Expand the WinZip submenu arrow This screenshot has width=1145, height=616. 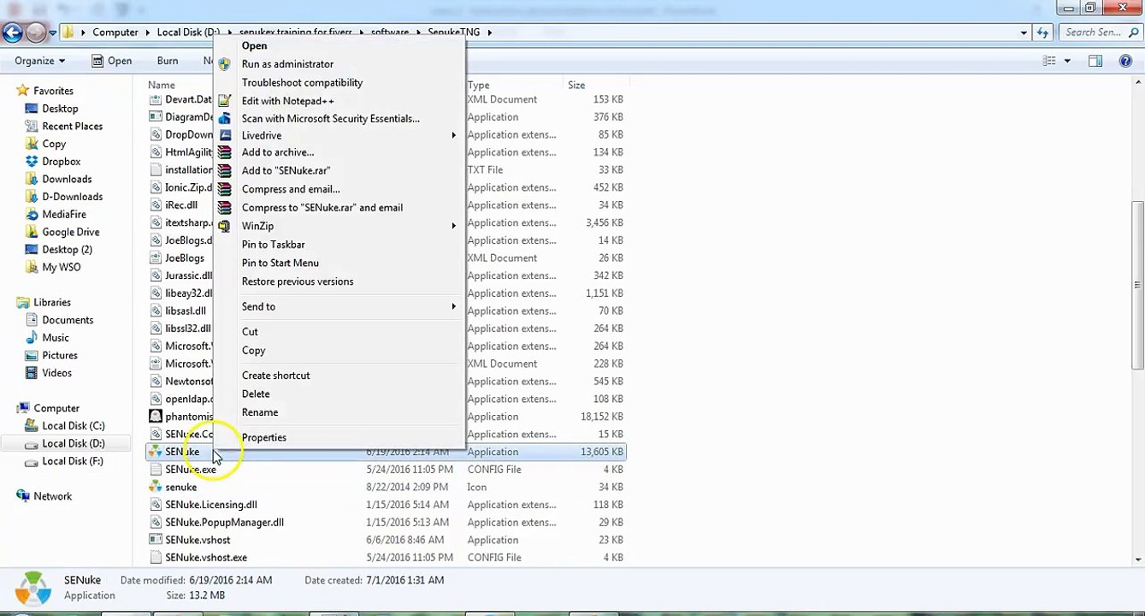[454, 226]
